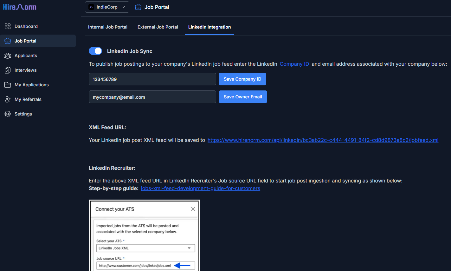Click the HireNorm logo
Viewport: 451px width, 271px height.
[20, 7]
